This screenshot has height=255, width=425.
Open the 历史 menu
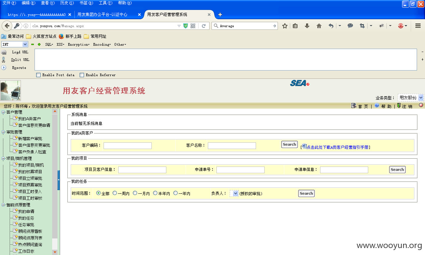point(67,3)
